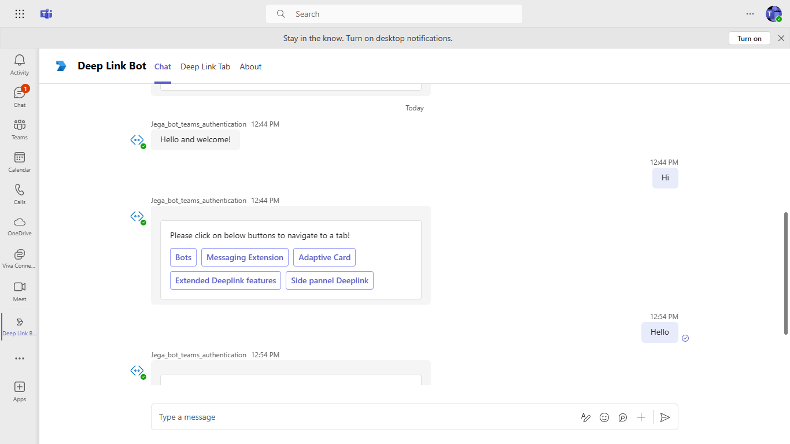Select Deep Link Bot app in sidebar
This screenshot has width=790, height=444.
pos(20,327)
